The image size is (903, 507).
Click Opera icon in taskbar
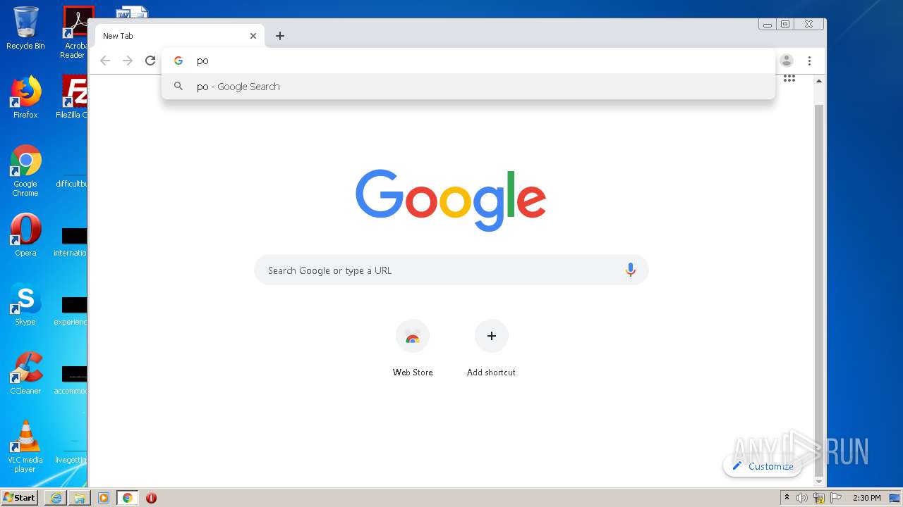click(151, 498)
